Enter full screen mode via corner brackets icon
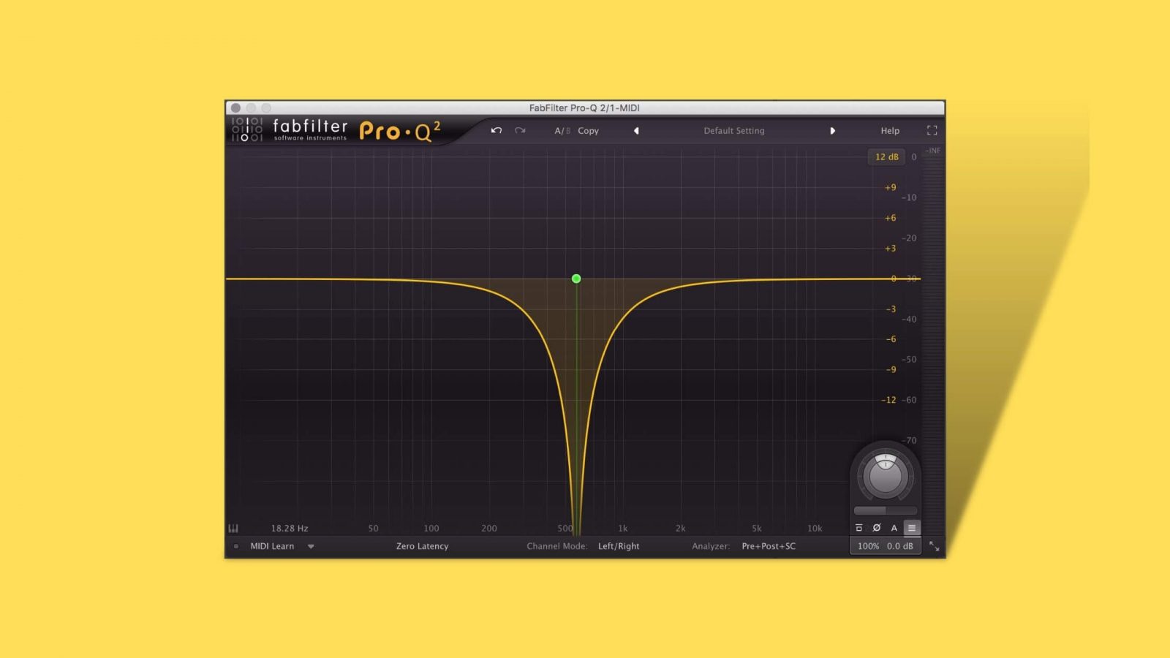1170x658 pixels. coord(932,131)
